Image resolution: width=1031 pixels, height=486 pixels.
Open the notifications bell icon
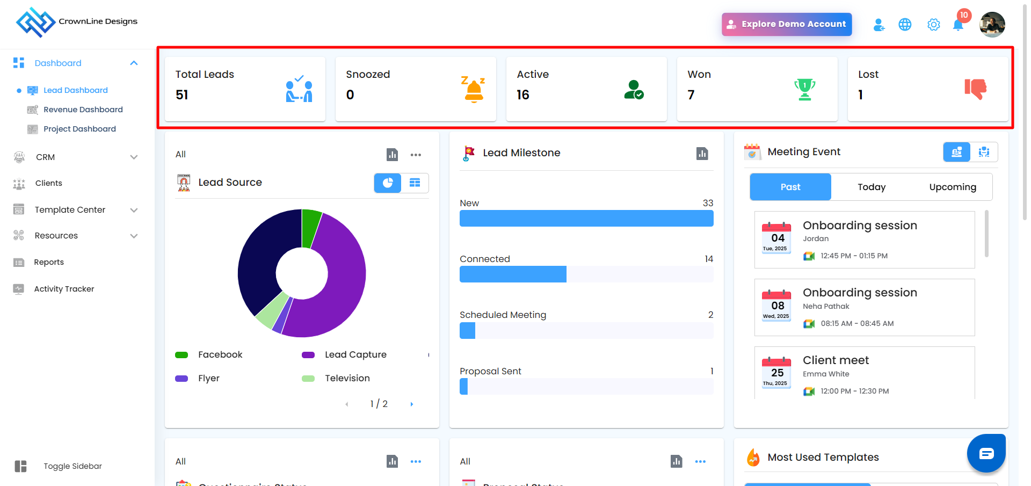coord(958,25)
